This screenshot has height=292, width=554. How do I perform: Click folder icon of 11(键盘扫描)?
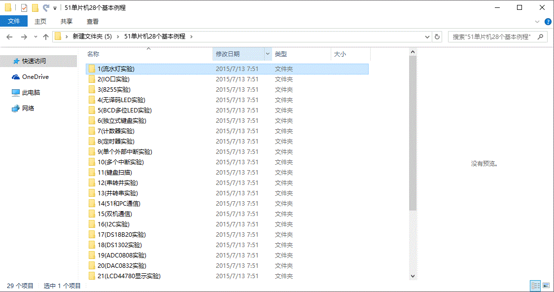pos(92,173)
